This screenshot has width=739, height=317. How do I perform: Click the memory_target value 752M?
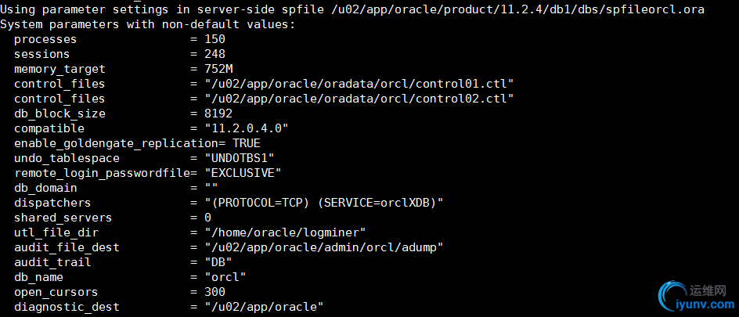pyautogui.click(x=218, y=69)
